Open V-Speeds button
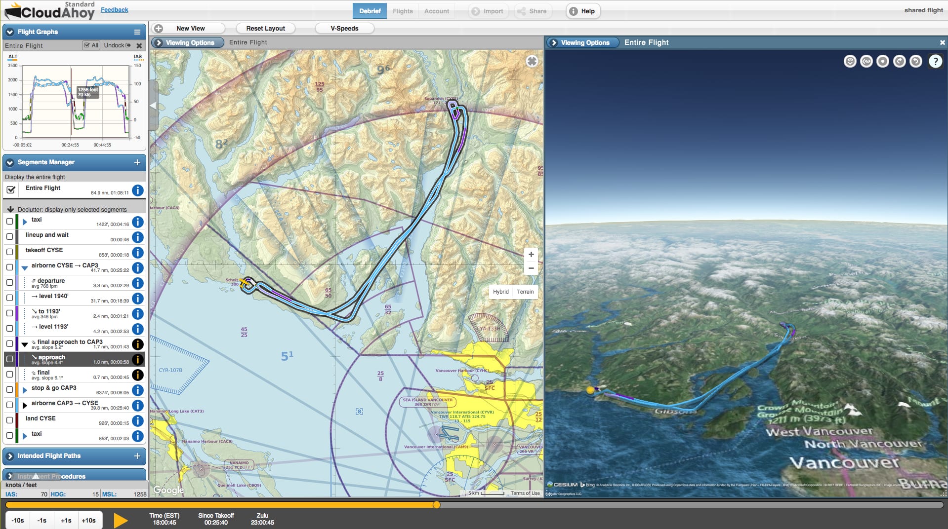The image size is (948, 529). (344, 29)
